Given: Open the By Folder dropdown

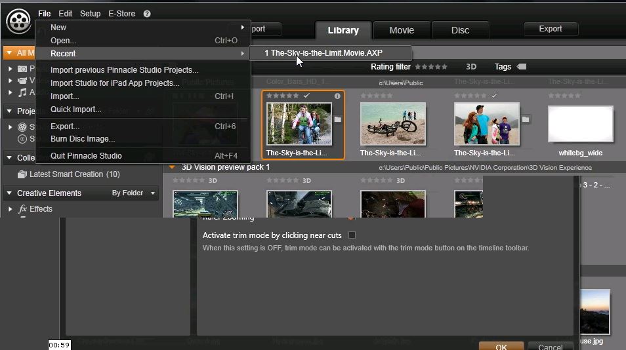Looking at the screenshot, I should [133, 193].
